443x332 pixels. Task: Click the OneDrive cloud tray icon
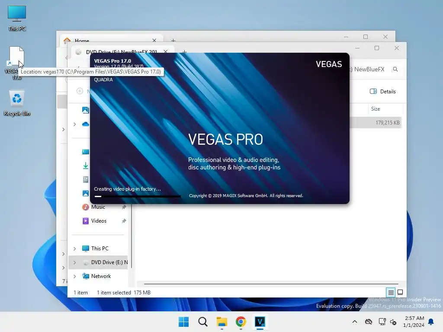click(369, 322)
